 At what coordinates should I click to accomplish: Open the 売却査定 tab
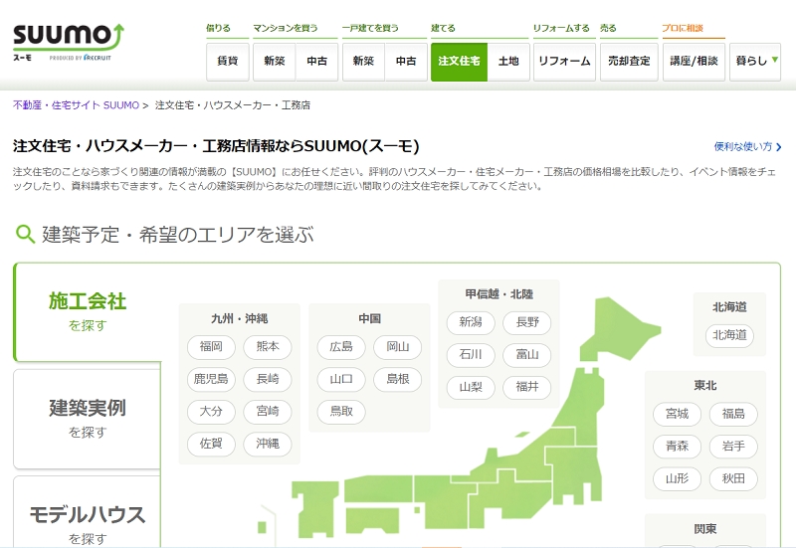point(629,62)
